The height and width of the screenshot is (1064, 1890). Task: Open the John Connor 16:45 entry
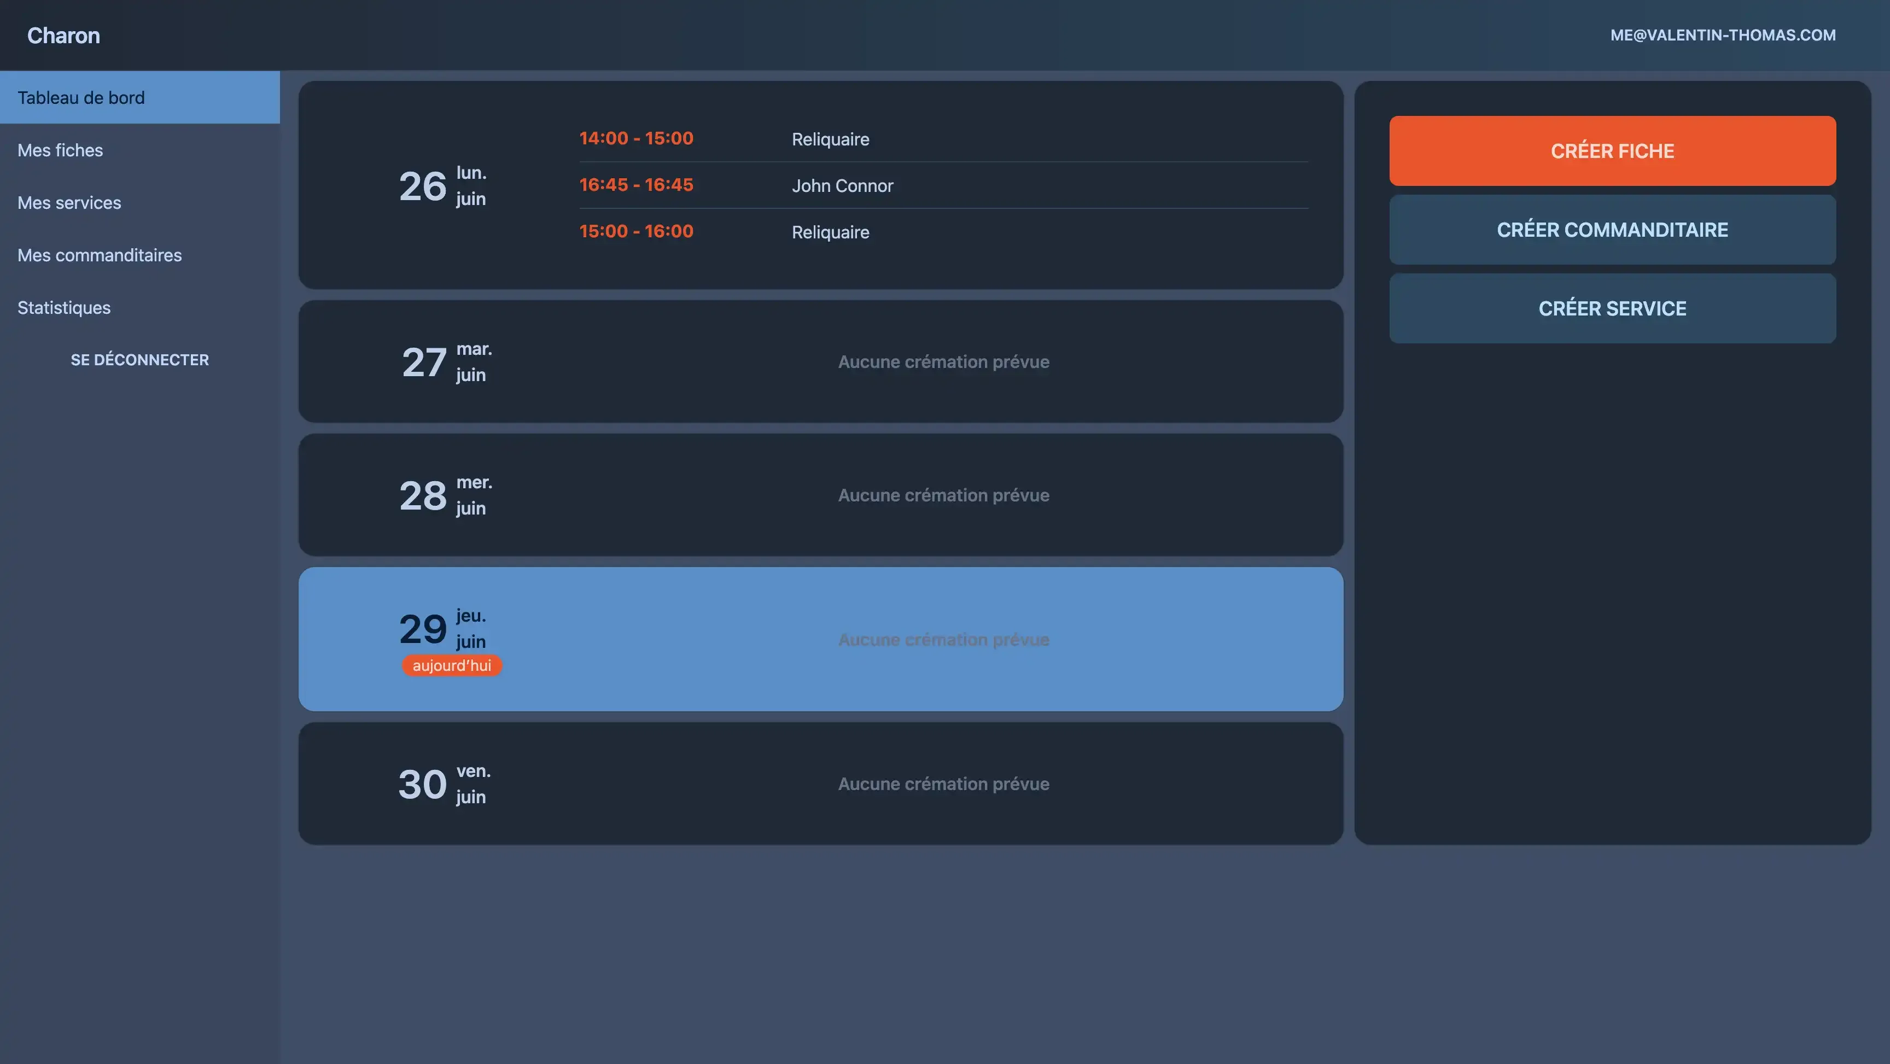coord(842,185)
